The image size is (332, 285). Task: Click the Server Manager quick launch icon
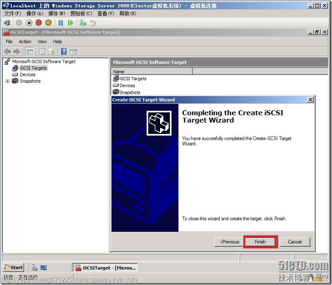(x=34, y=267)
